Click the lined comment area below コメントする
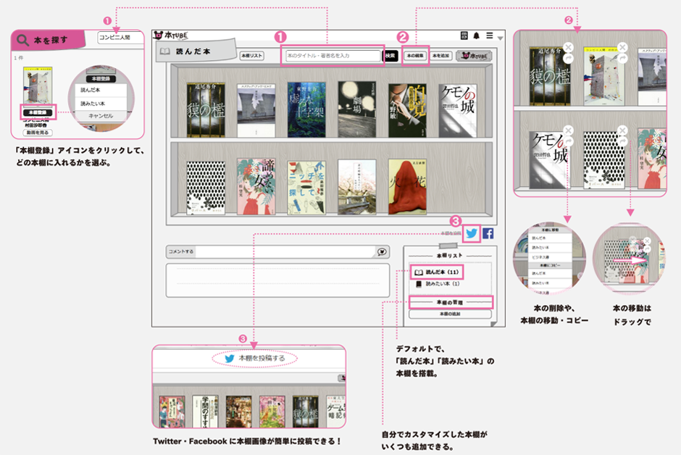This screenshot has width=681, height=455. coord(278,280)
